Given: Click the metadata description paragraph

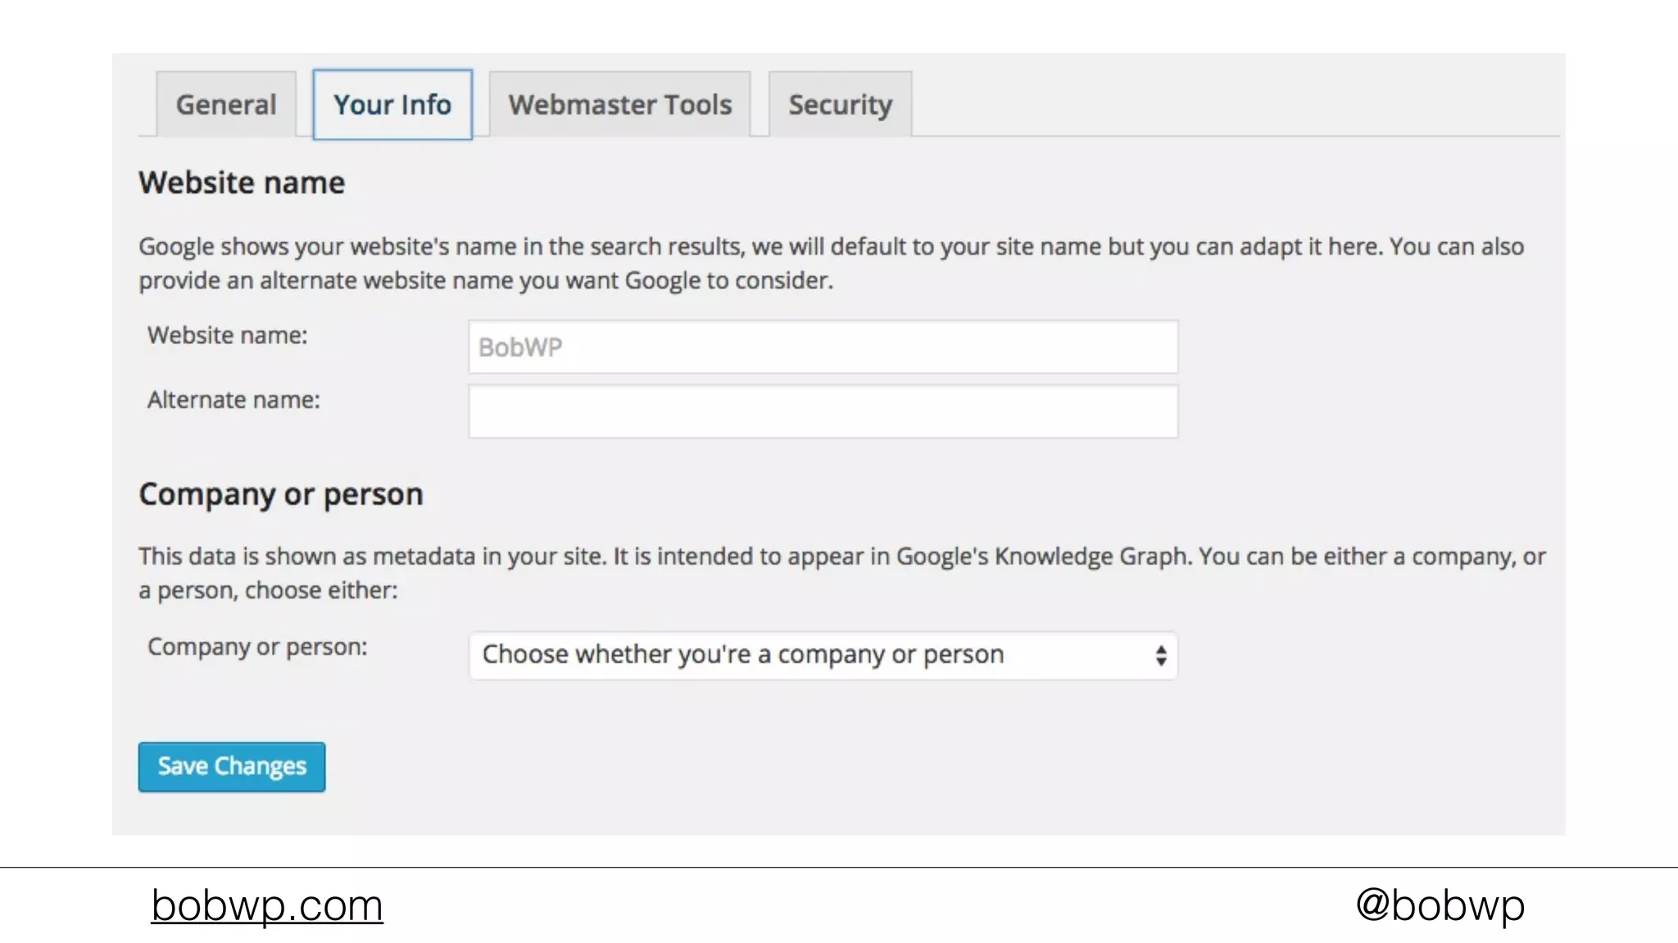Looking at the screenshot, I should pos(841,573).
